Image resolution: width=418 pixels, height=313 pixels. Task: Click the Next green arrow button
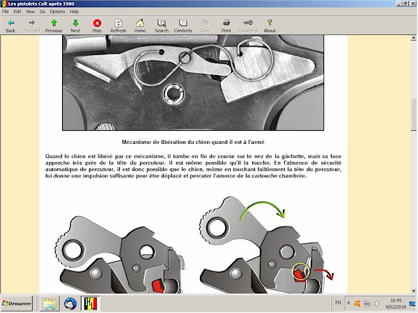click(x=75, y=26)
